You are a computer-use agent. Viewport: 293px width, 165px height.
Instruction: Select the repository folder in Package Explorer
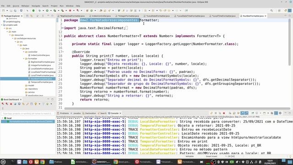coord(33,89)
